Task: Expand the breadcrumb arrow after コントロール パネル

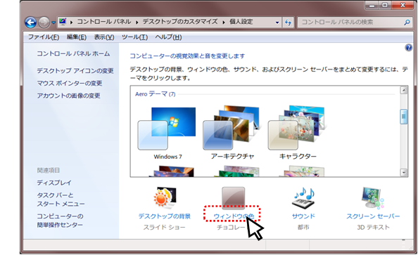Action: tap(137, 22)
